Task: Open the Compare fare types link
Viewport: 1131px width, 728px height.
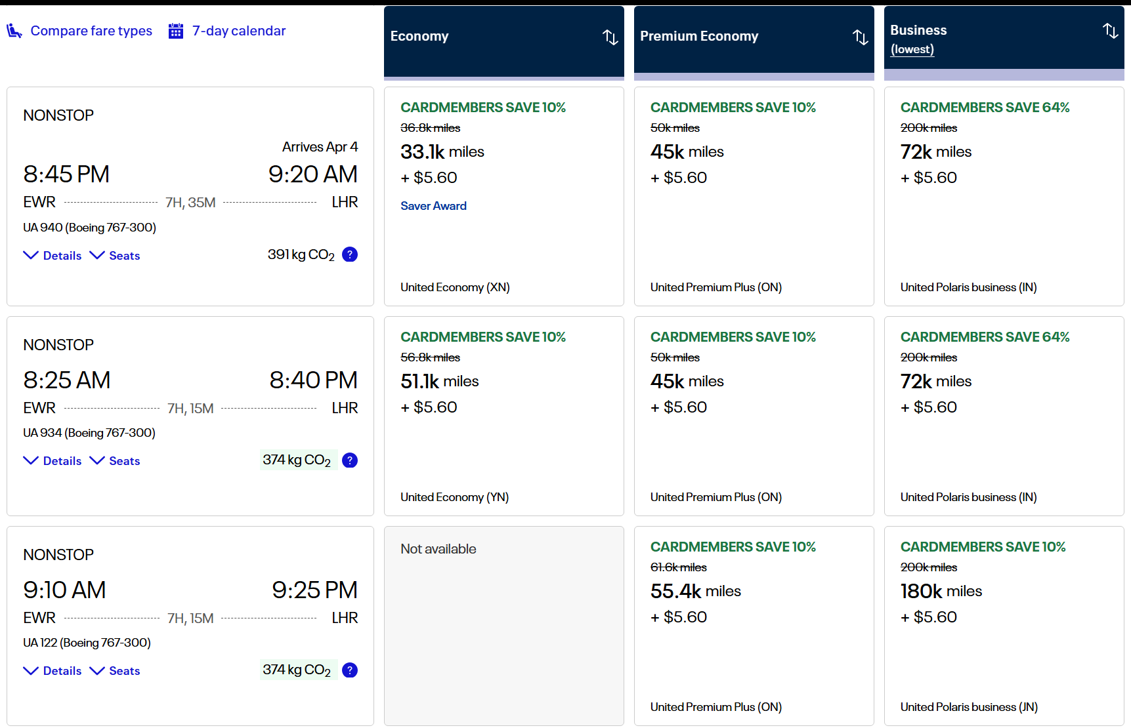Action: (x=91, y=31)
